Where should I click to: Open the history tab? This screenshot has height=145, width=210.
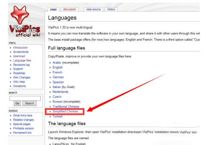coord(111,9)
